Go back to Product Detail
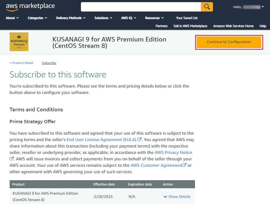270x204 pixels. [x=21, y=63]
